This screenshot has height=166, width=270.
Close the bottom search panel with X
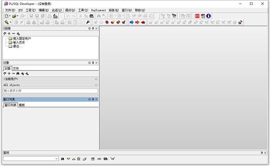265,153
